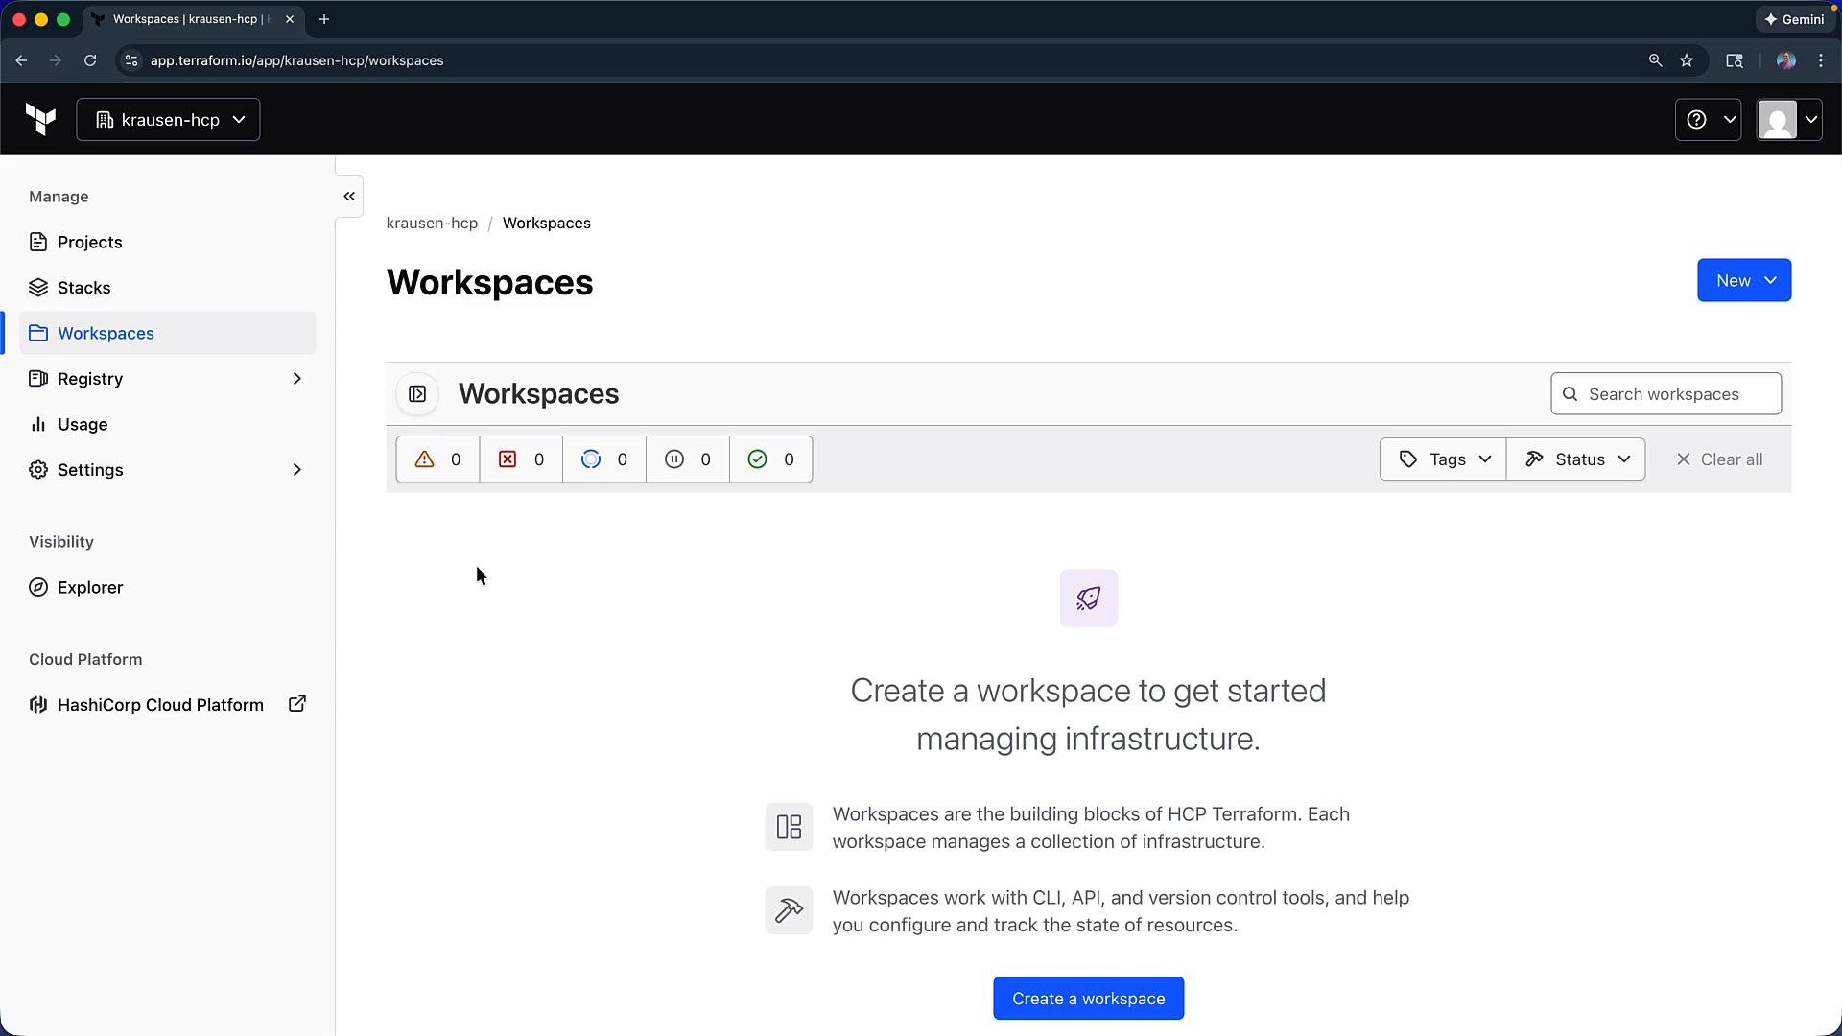
Task: Click the site info icon in address bar
Action: 131,60
